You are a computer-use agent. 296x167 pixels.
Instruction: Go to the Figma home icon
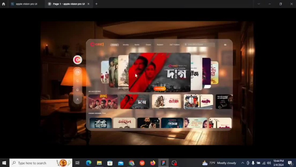point(4,4)
